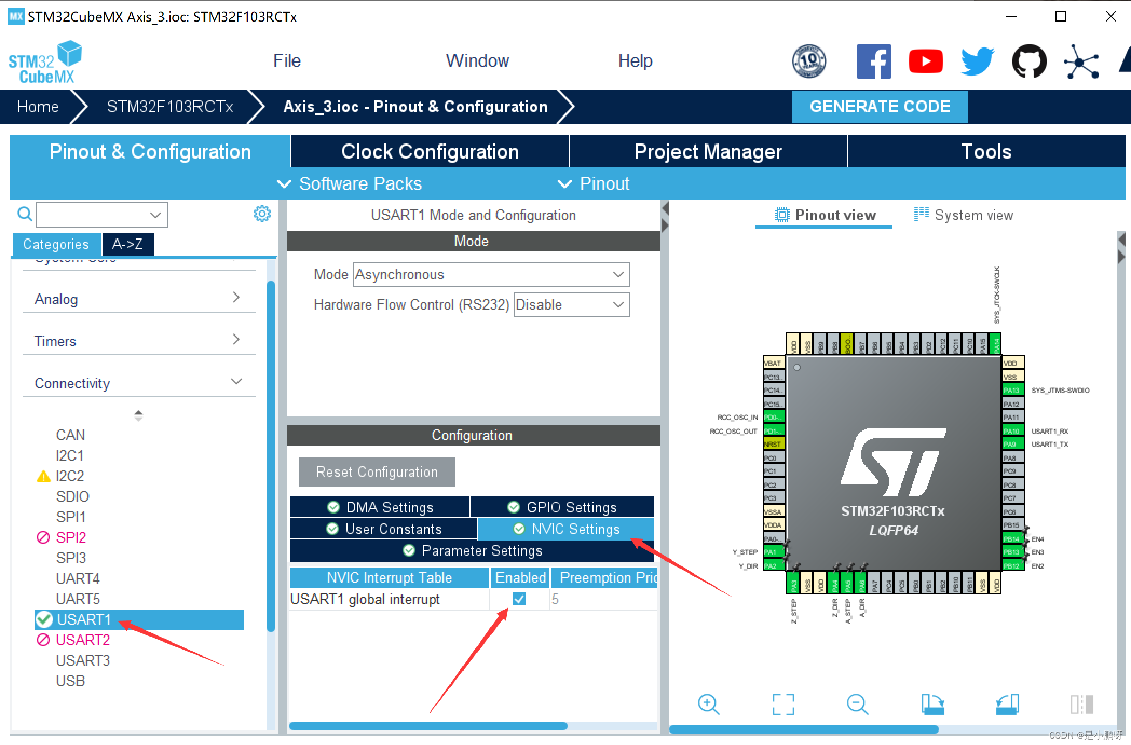This screenshot has width=1131, height=745.
Task: Expand the Pinout dropdown menu
Action: (x=593, y=184)
